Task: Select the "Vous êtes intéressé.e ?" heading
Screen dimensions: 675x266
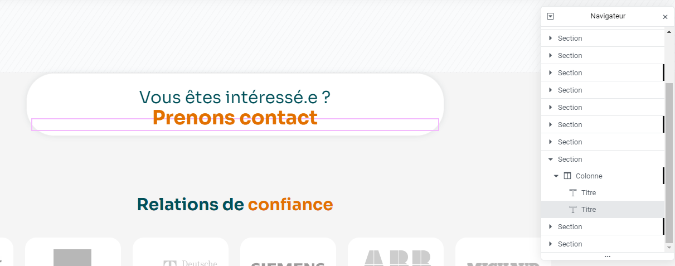Action: point(235,97)
